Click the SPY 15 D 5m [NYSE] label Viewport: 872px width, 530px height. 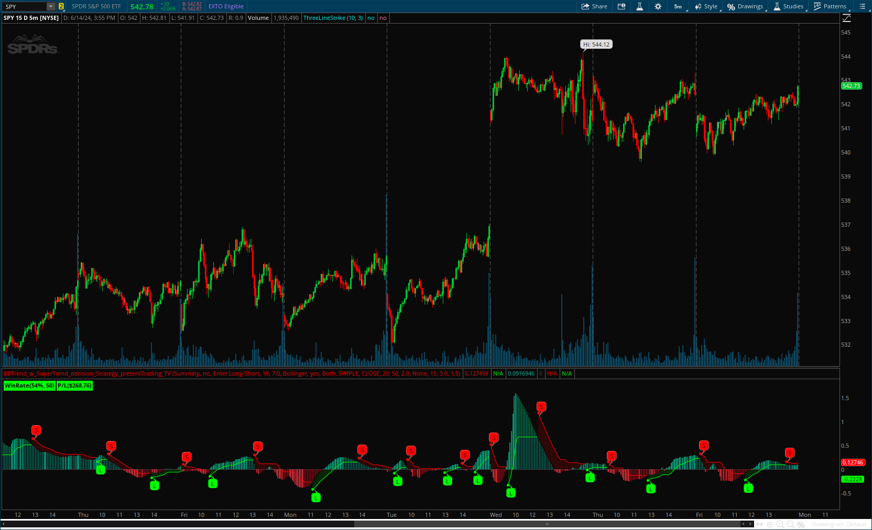pyautogui.click(x=31, y=18)
